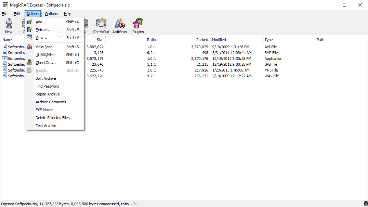Click the Extract icon in Actions menu
Viewport: 368px width, 207px height.
point(29,30)
